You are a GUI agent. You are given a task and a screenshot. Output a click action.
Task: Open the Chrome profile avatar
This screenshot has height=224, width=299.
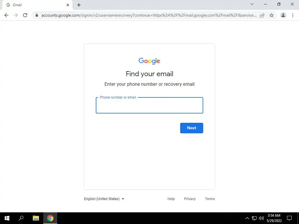pos(283,15)
